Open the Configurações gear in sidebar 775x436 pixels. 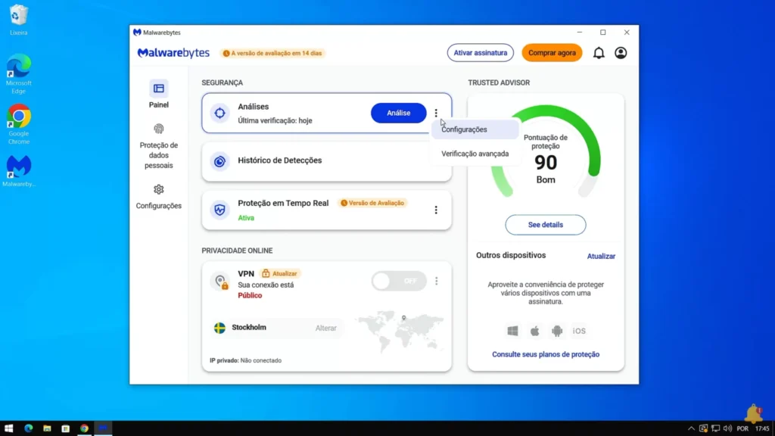159,189
